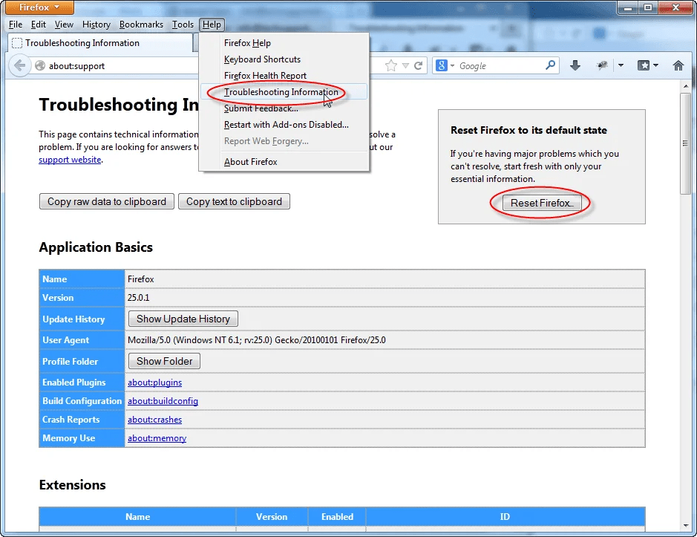
Task: Open Downloads via the down-arrow icon
Action: tap(575, 65)
